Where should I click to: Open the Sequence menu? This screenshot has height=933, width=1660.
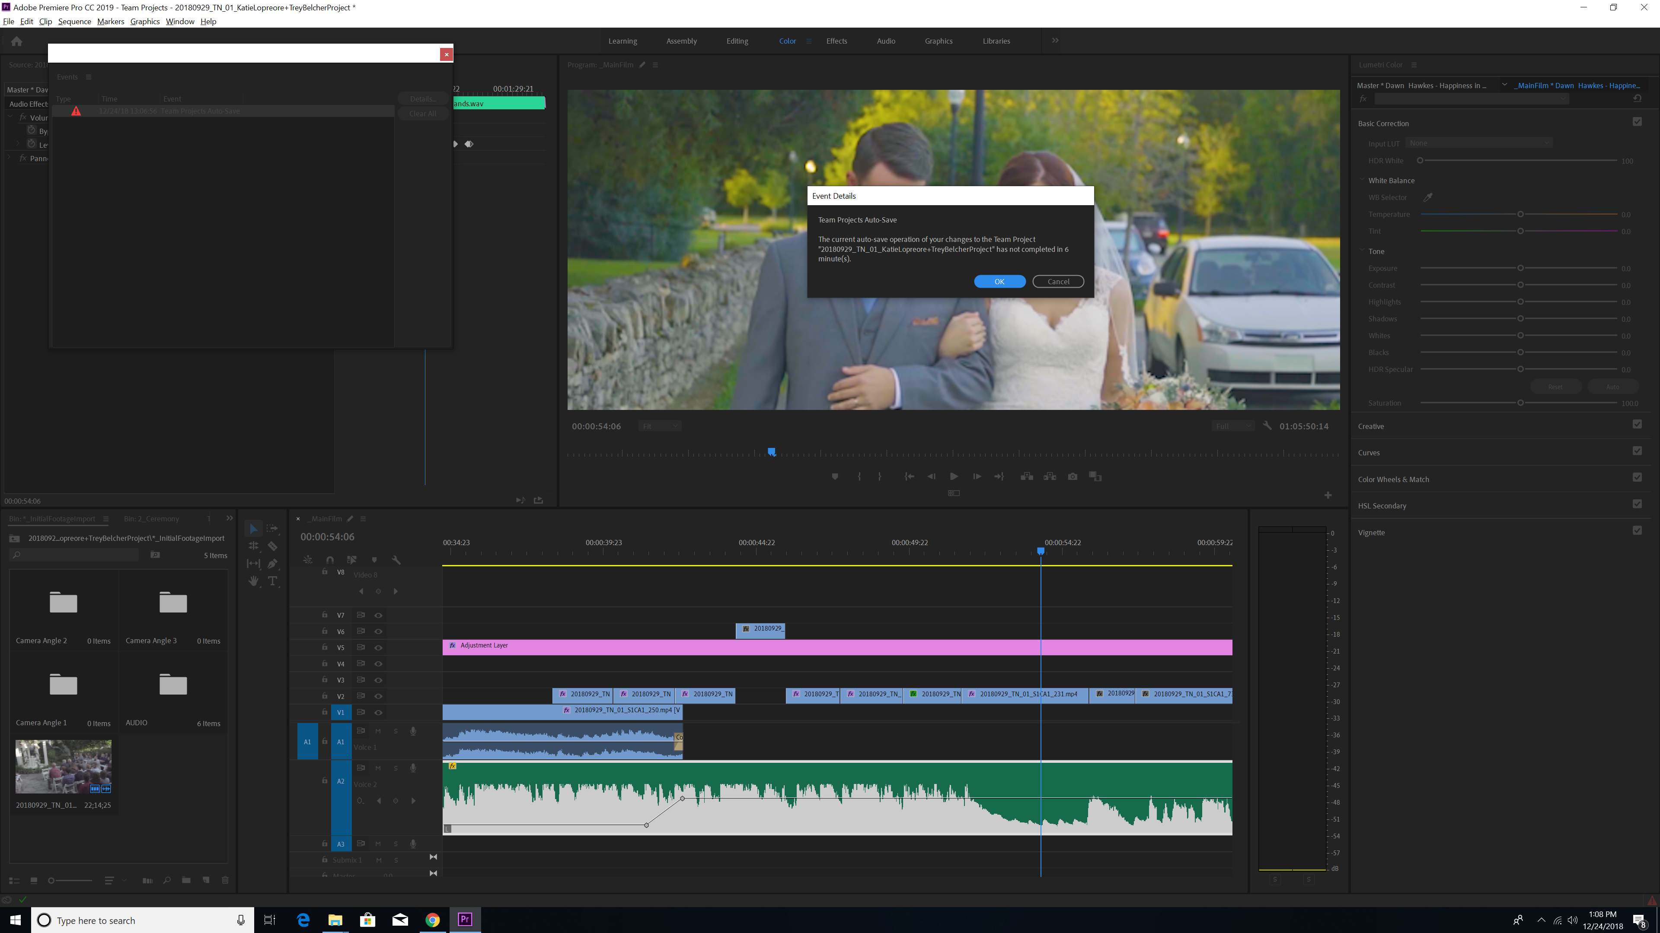click(74, 21)
